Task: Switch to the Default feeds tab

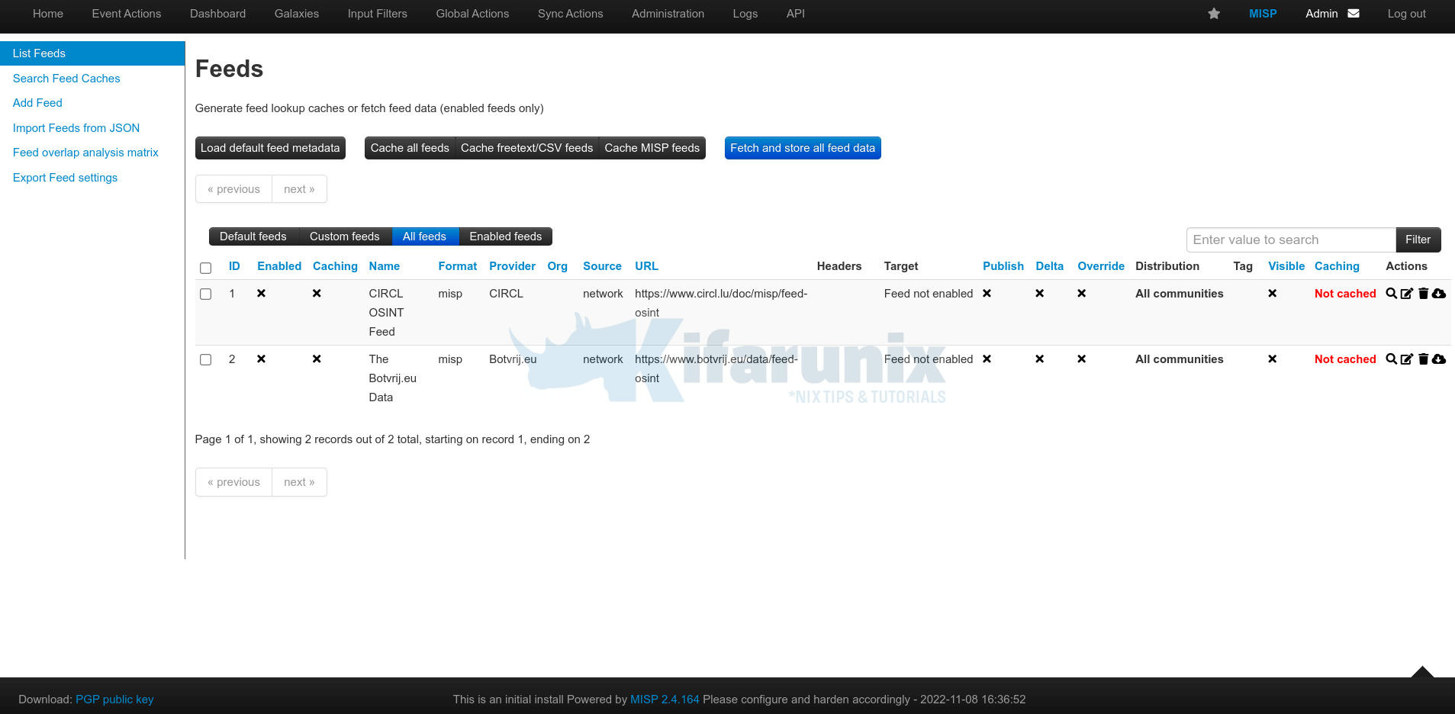Action: (x=253, y=236)
